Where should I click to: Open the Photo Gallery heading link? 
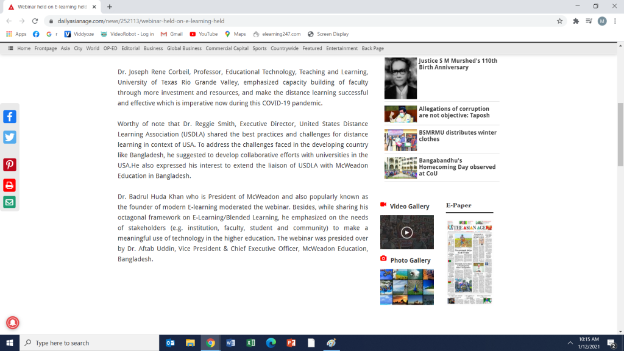pyautogui.click(x=410, y=260)
